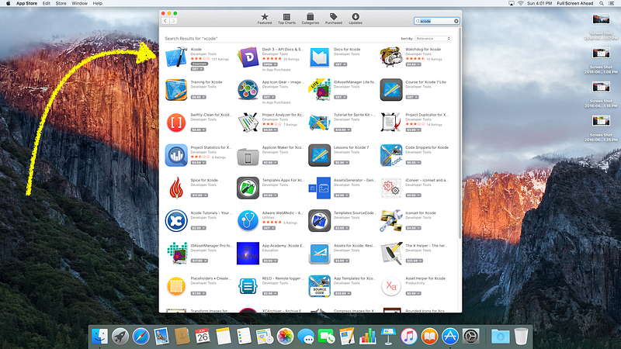Image resolution: width=621 pixels, height=349 pixels.
Task: Open the AssetsGenerator app icon
Action: (x=319, y=188)
